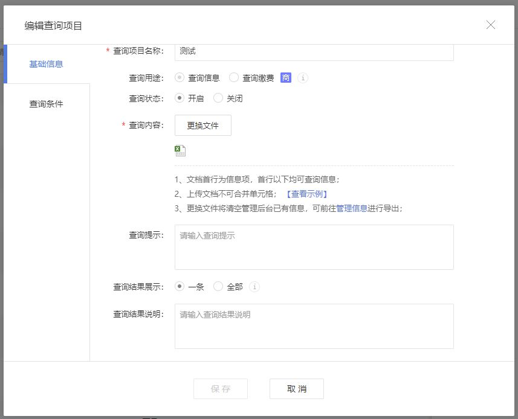
Task: Select 关闭 for 查询状态
Action: coord(218,98)
